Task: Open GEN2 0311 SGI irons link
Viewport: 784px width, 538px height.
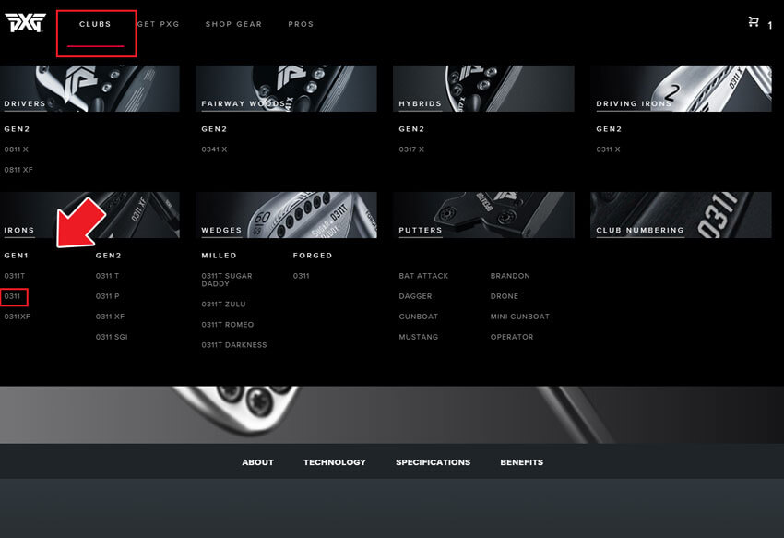Action: point(112,337)
